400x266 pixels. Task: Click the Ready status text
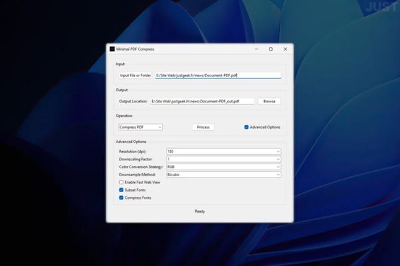pyautogui.click(x=200, y=211)
